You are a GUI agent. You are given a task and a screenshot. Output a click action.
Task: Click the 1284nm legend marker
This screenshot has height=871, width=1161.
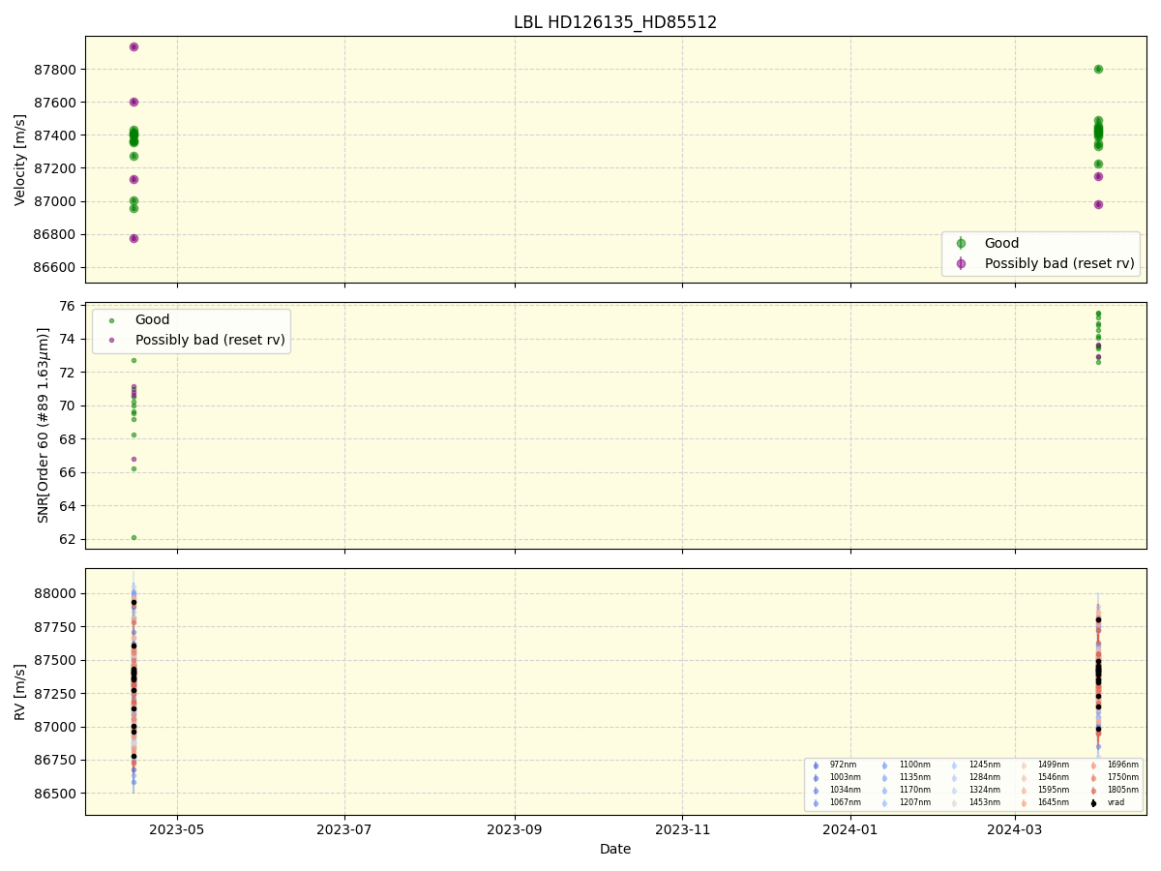pyautogui.click(x=954, y=777)
